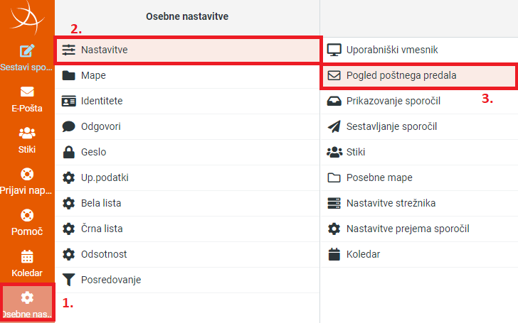Select Osebne nastavitve gear icon

27,297
